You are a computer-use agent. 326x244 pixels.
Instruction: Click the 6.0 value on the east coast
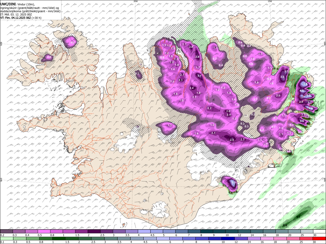point(308,96)
